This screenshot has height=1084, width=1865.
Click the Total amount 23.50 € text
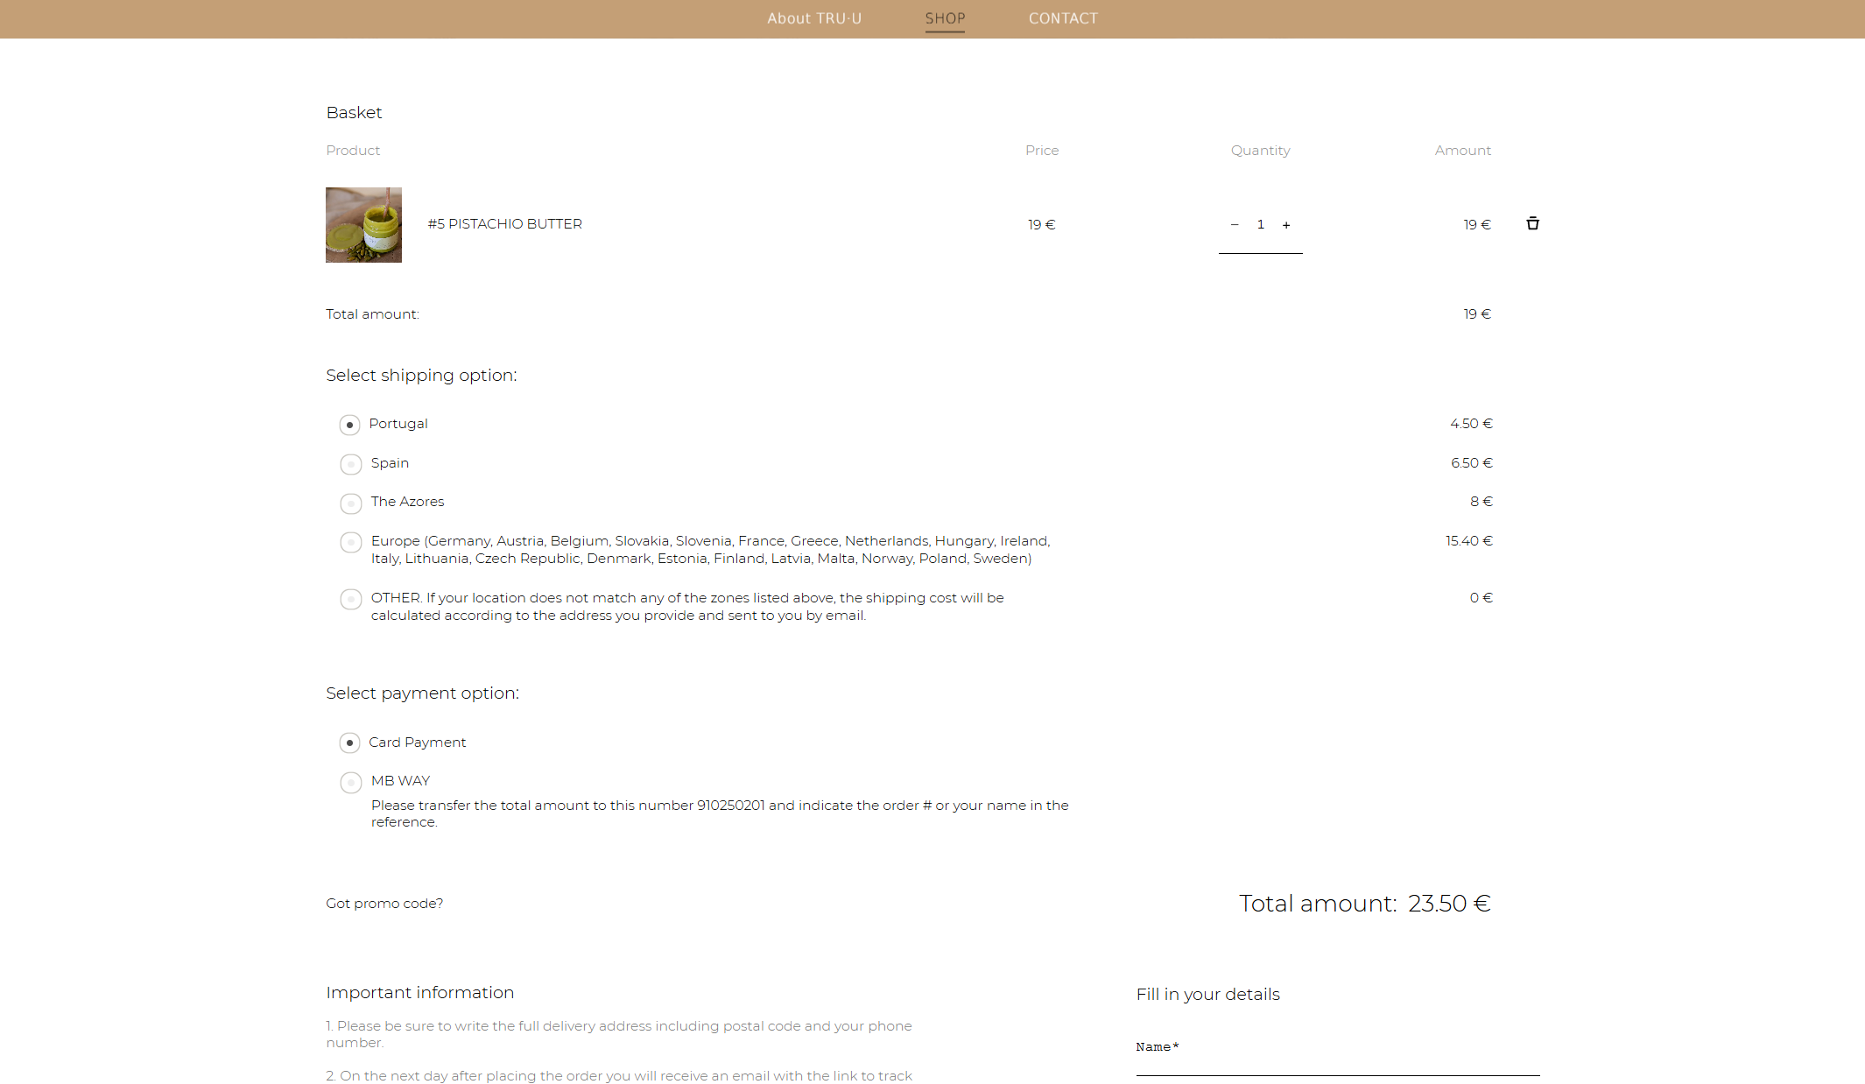click(x=1363, y=904)
